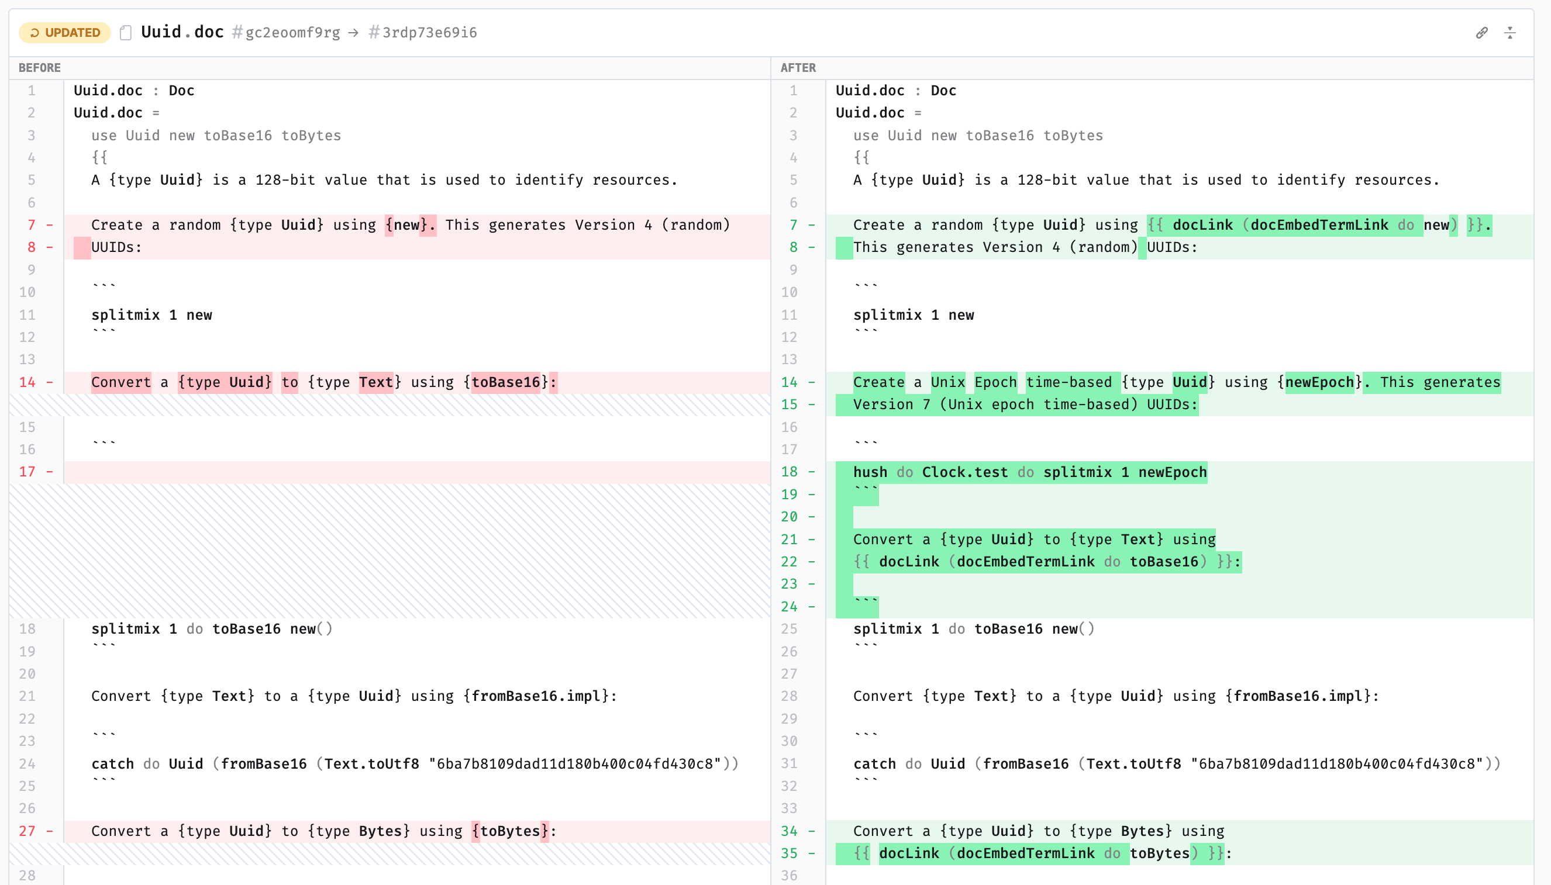Click newEpoch reference in AFTER line 14

point(1319,382)
